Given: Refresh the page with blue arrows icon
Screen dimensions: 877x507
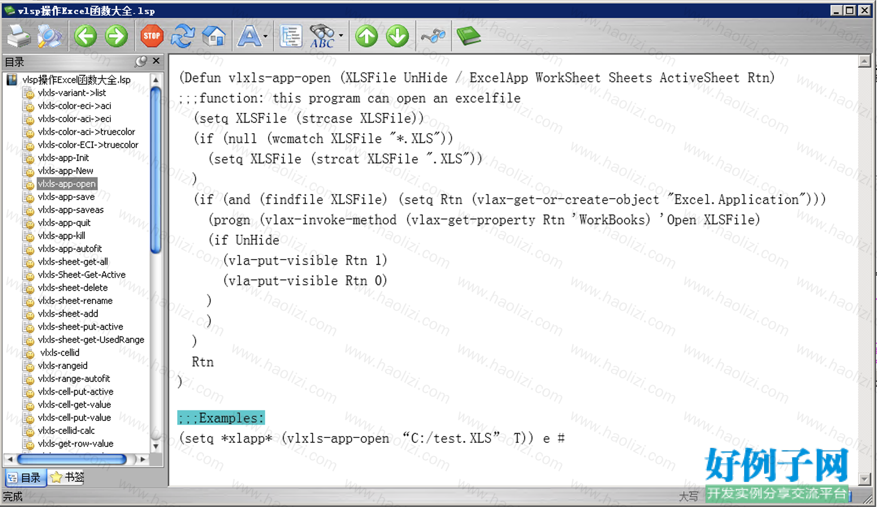Looking at the screenshot, I should click(x=182, y=37).
